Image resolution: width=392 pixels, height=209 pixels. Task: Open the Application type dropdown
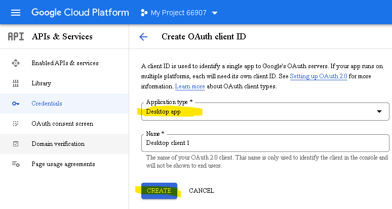point(265,112)
